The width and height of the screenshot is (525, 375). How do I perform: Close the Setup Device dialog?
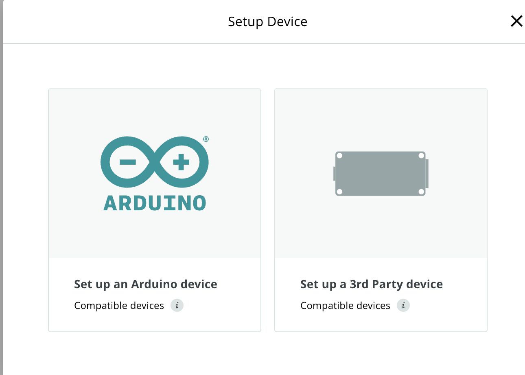coord(516,21)
